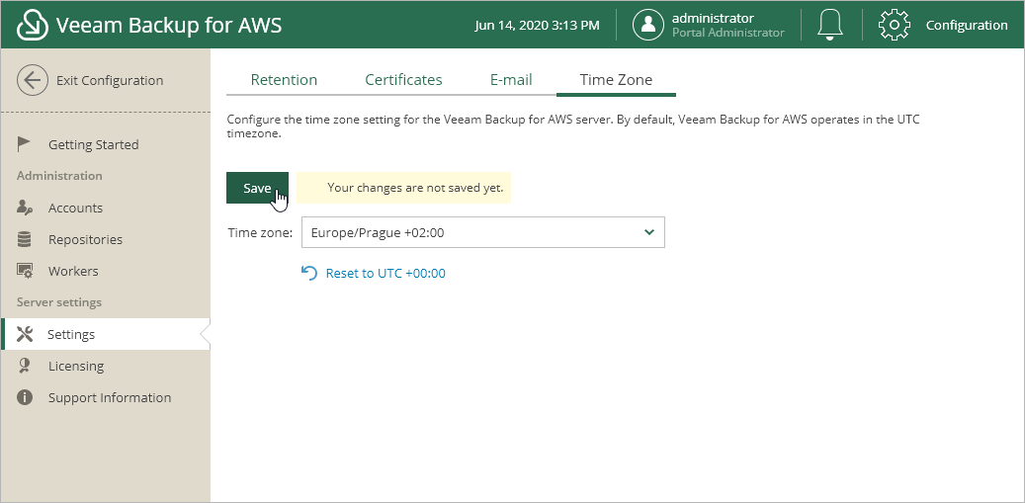The image size is (1025, 503).
Task: Click the Accounts key-user icon
Action: tap(24, 208)
